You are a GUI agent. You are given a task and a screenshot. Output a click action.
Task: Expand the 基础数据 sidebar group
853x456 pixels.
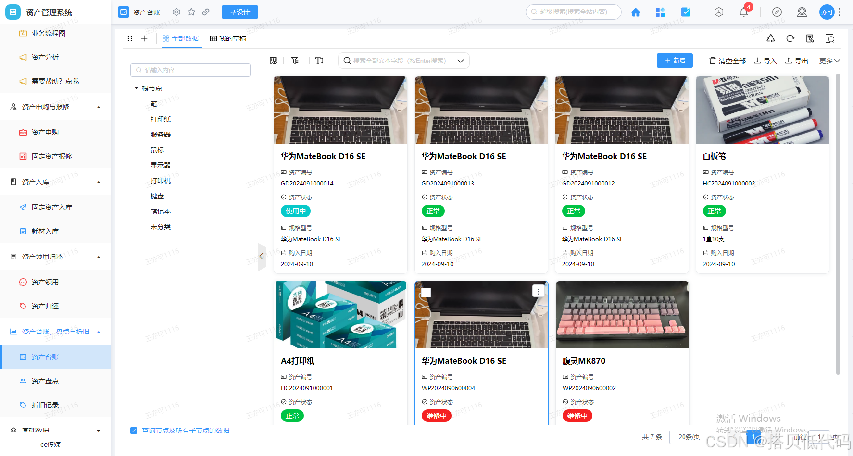[x=99, y=431]
